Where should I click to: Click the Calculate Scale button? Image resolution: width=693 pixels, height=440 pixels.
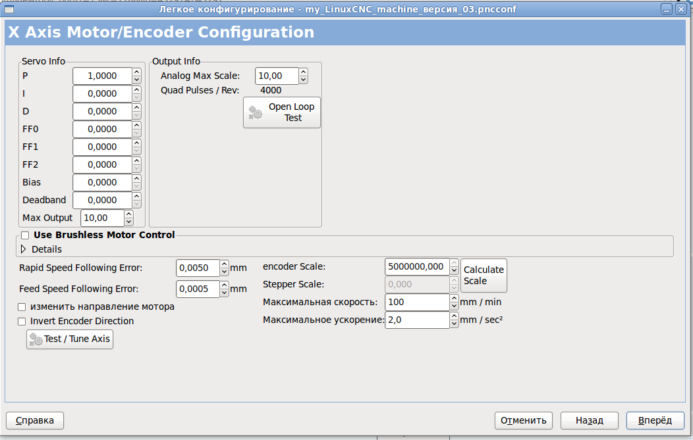tap(484, 276)
